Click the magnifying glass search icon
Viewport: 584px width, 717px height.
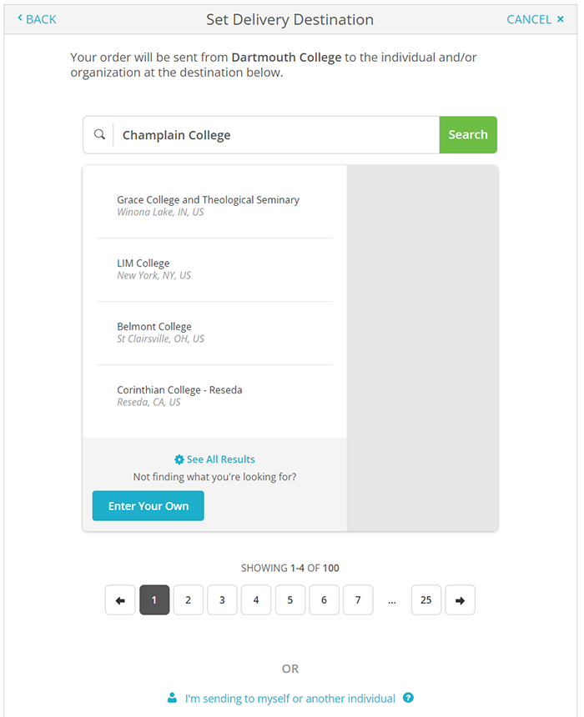coord(99,135)
